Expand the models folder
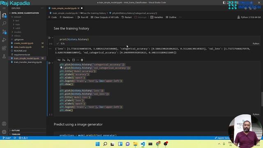This screenshot has height=148, width=263. pyautogui.click(x=17, y=32)
